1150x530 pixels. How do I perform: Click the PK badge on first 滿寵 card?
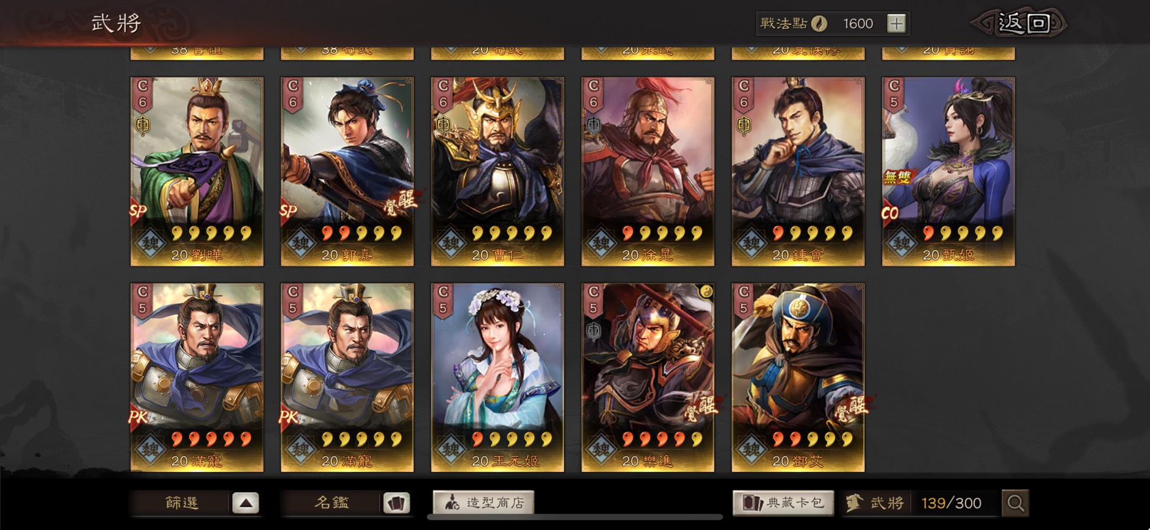click(138, 417)
